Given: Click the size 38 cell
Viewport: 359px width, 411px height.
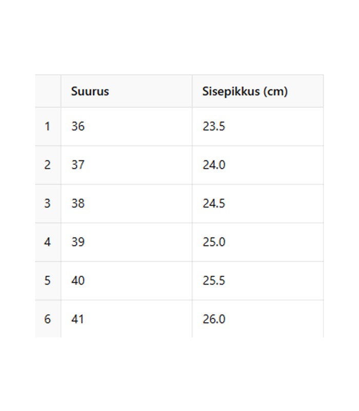Looking at the screenshot, I should tap(126, 203).
